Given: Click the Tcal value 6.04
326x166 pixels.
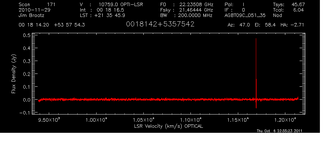Looking at the screenshot, I should point(299,10).
